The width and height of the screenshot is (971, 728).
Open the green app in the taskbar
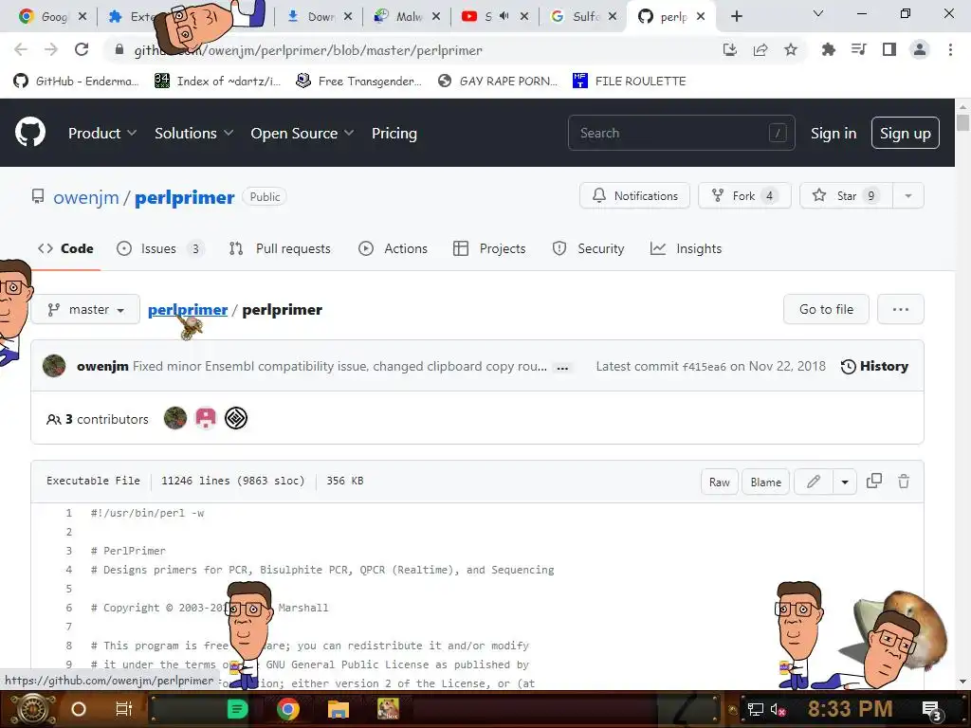(237, 709)
